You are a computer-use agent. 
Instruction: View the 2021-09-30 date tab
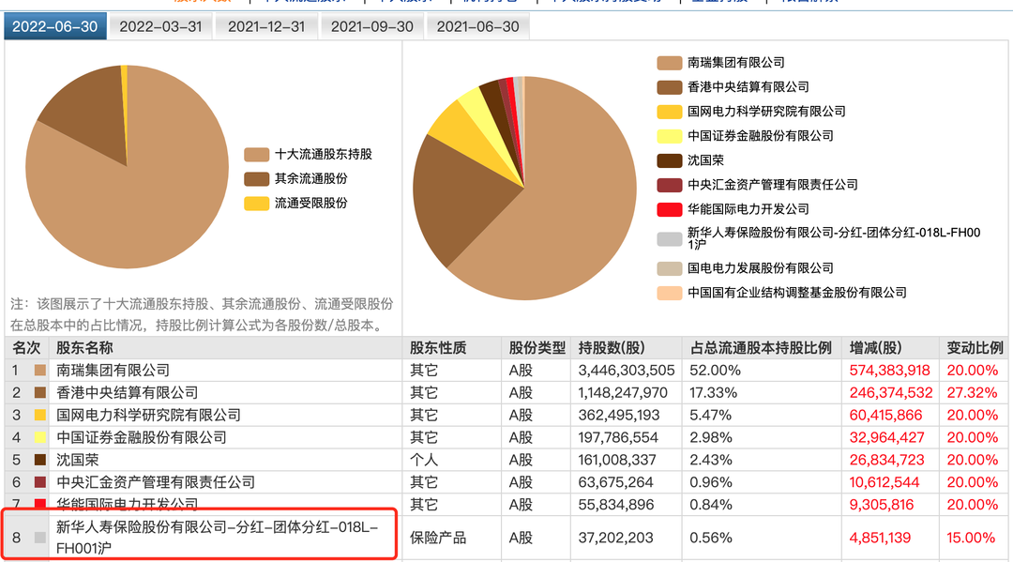[372, 26]
